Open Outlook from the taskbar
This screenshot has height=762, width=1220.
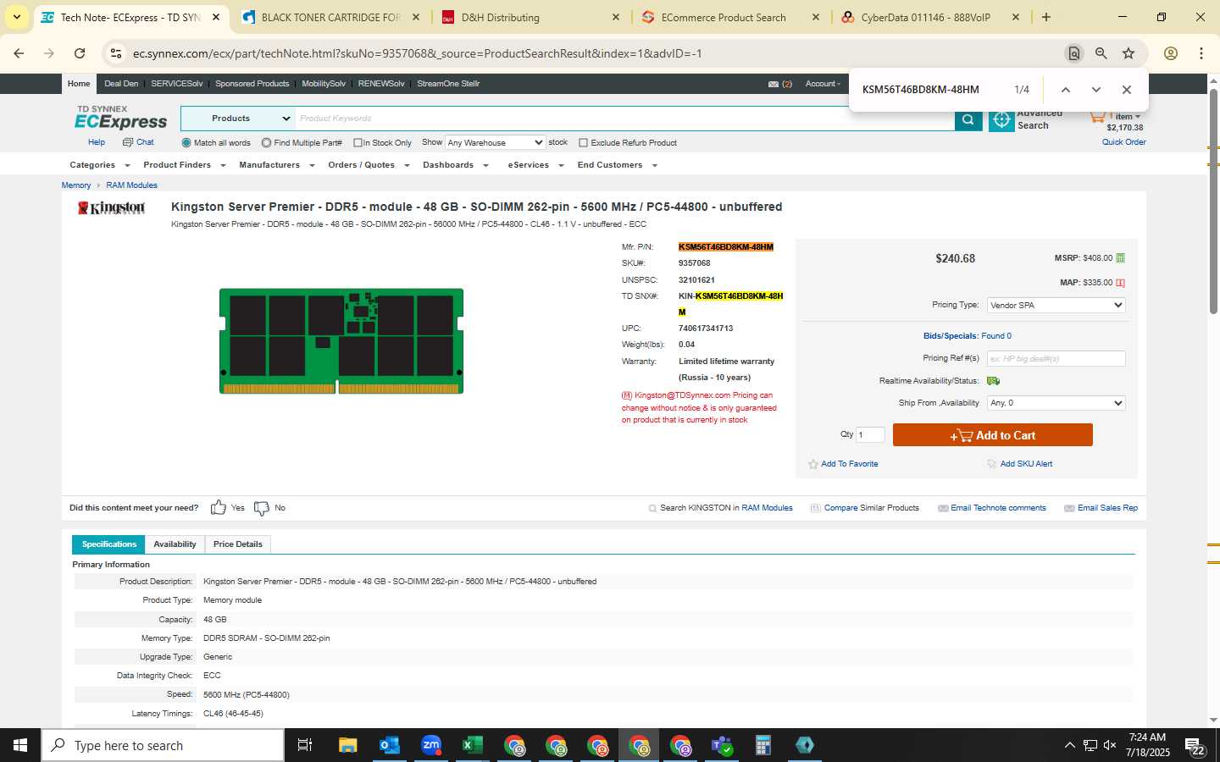click(389, 745)
